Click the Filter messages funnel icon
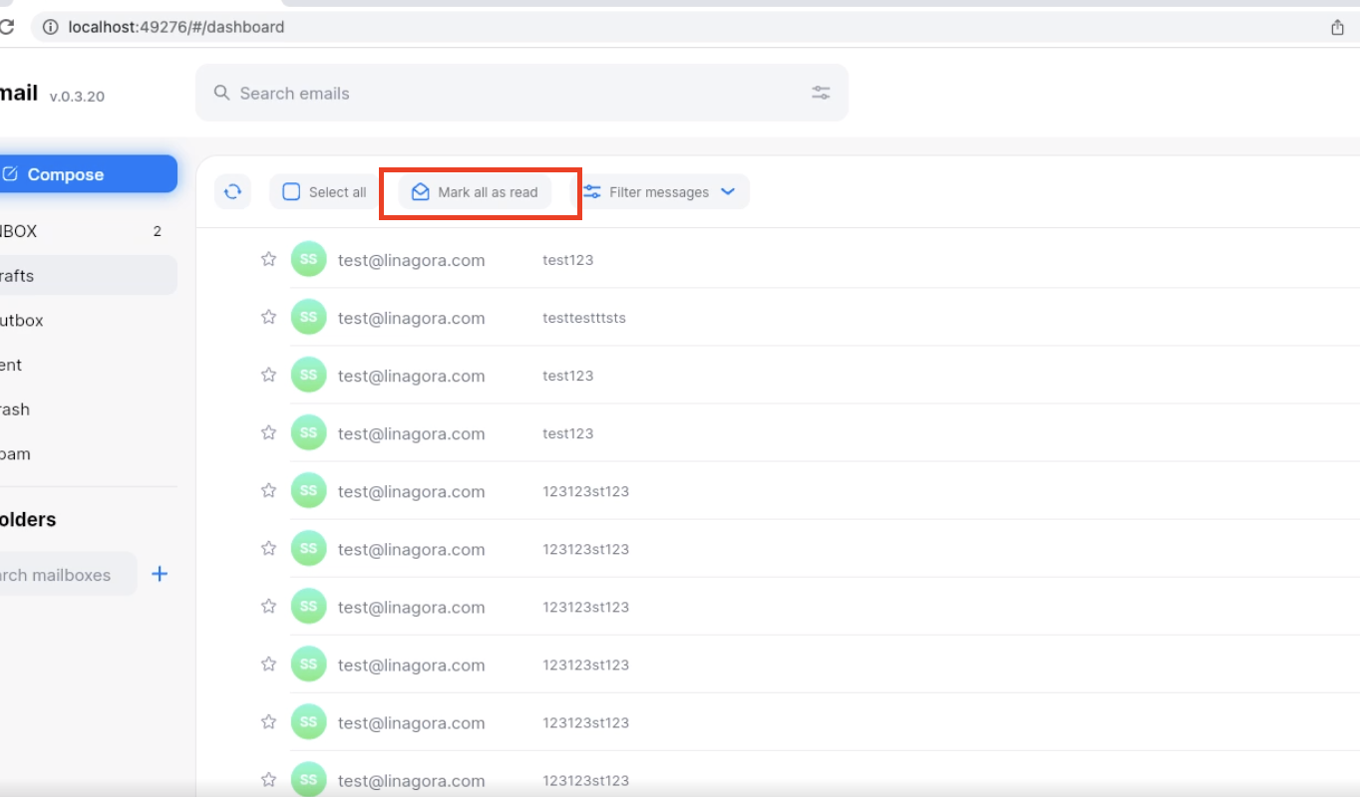This screenshot has width=1360, height=797. [x=593, y=191]
